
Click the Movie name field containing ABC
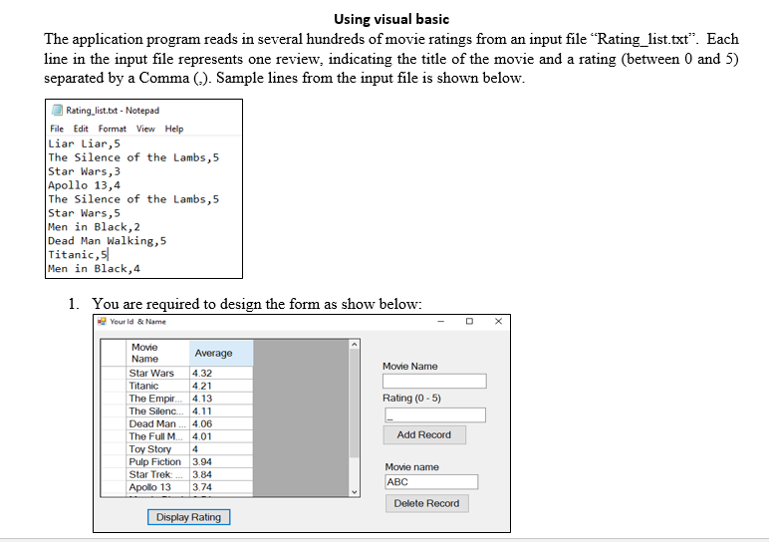pos(431,481)
